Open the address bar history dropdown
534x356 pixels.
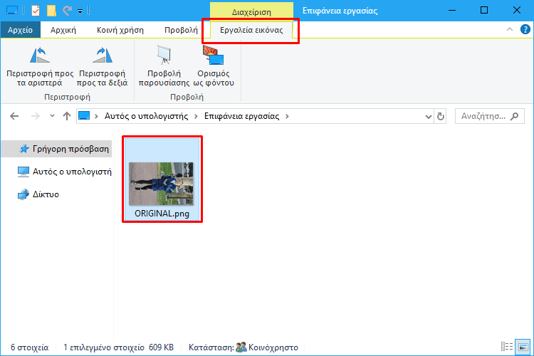pyautogui.click(x=429, y=117)
